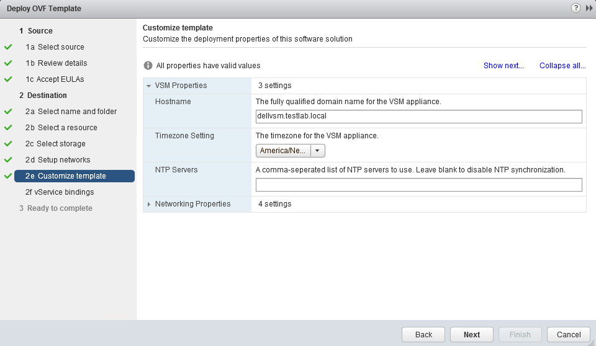Open step 2f vService bindings

pos(60,192)
